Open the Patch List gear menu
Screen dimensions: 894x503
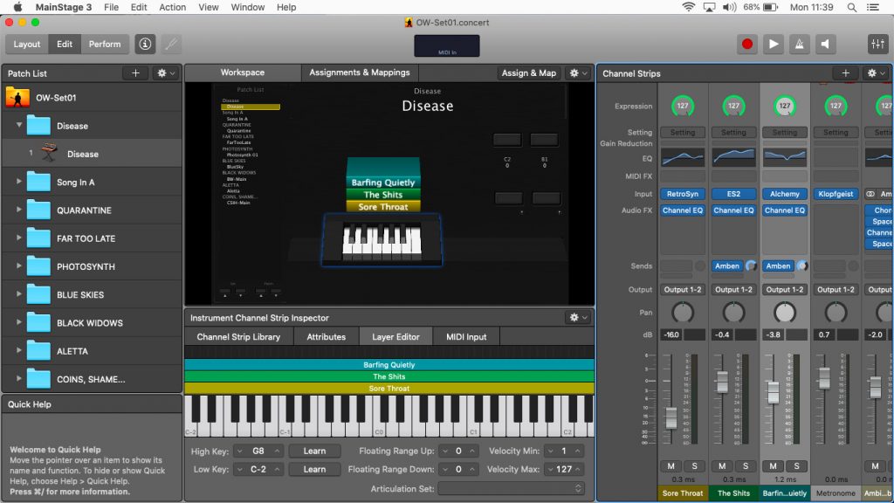[x=166, y=73]
